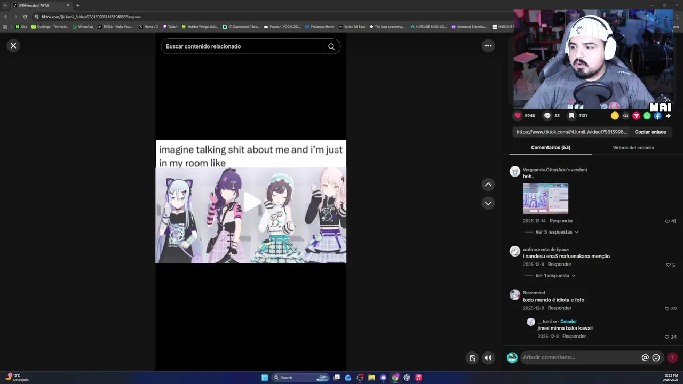The height and width of the screenshot is (384, 683).
Task: Open the 'Home / X' bookmark
Action: [x=148, y=26]
